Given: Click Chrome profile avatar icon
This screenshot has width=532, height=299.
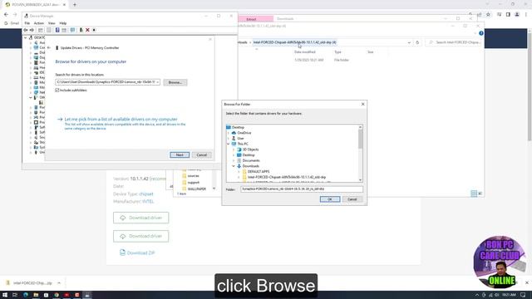Looking at the screenshot, I should (517, 15).
